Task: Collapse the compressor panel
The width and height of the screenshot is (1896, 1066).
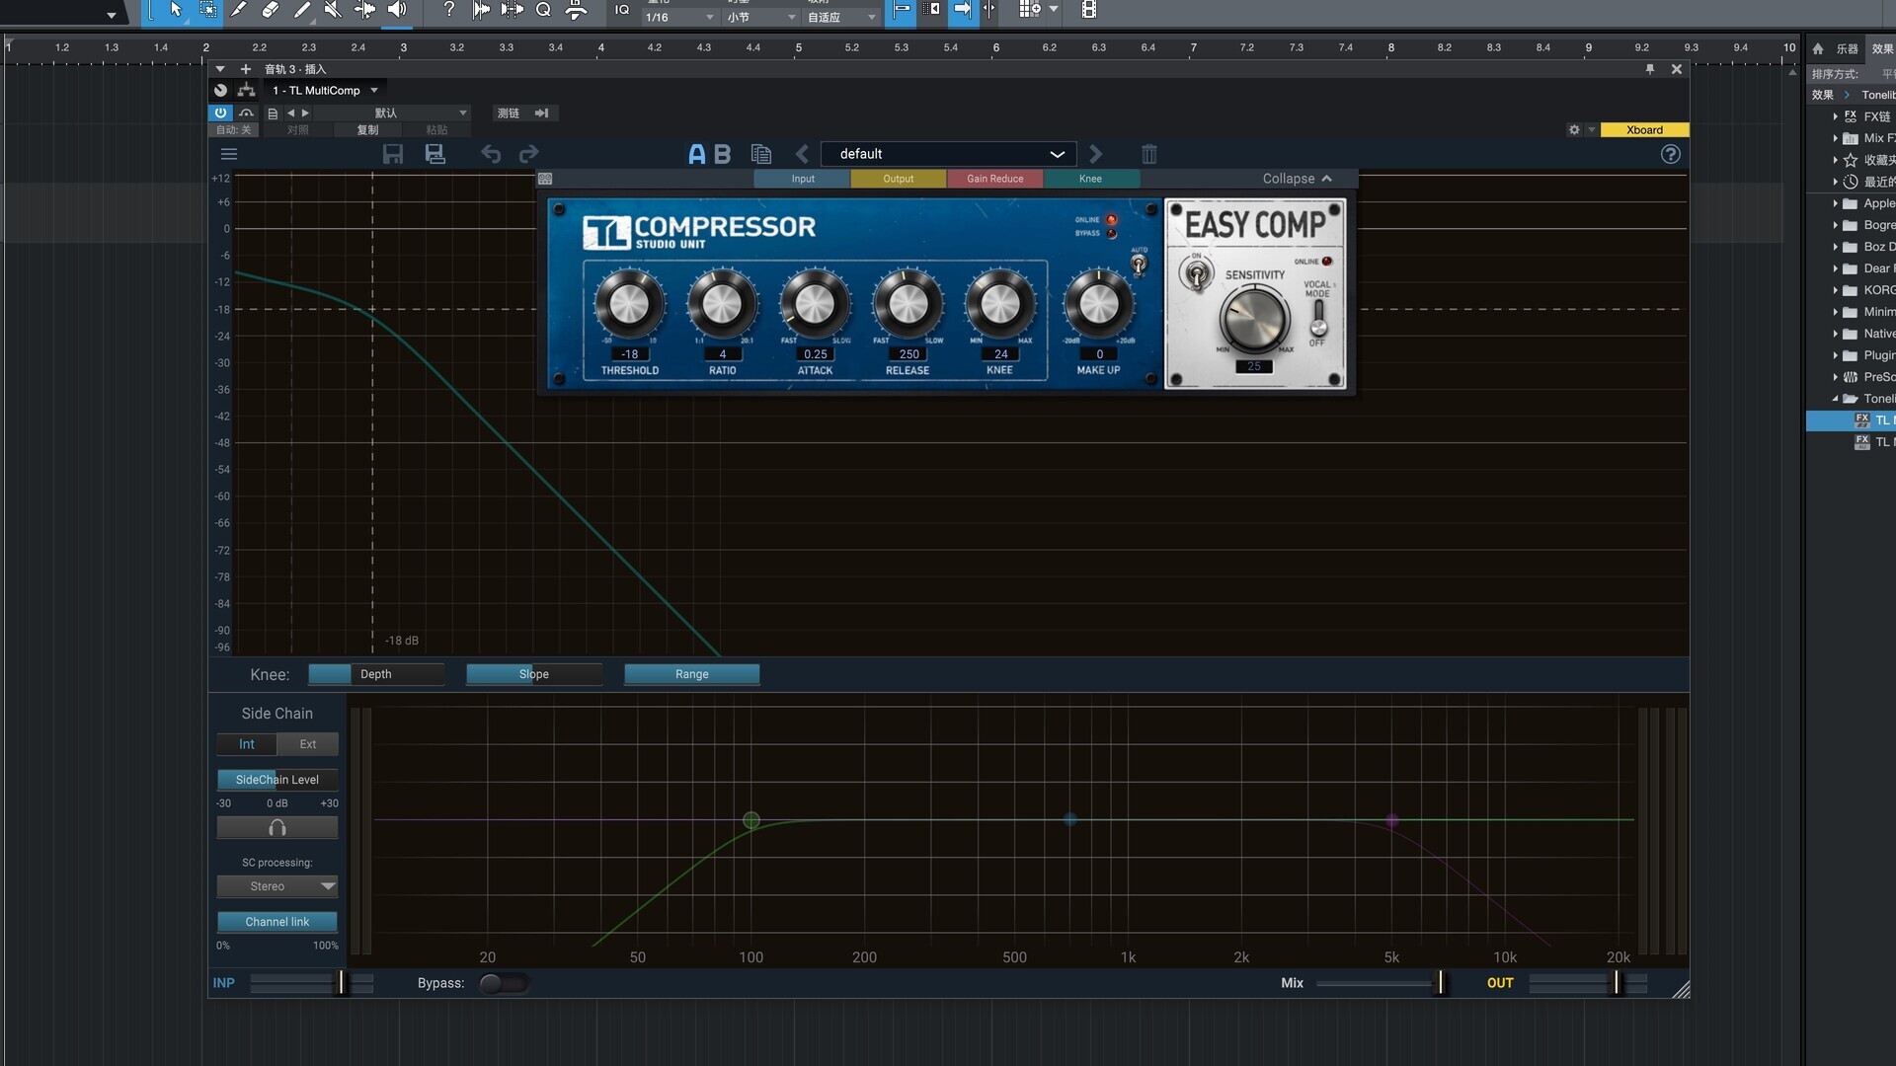Action: coord(1297,179)
